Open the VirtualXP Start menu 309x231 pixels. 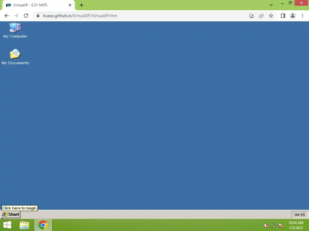click(11, 214)
